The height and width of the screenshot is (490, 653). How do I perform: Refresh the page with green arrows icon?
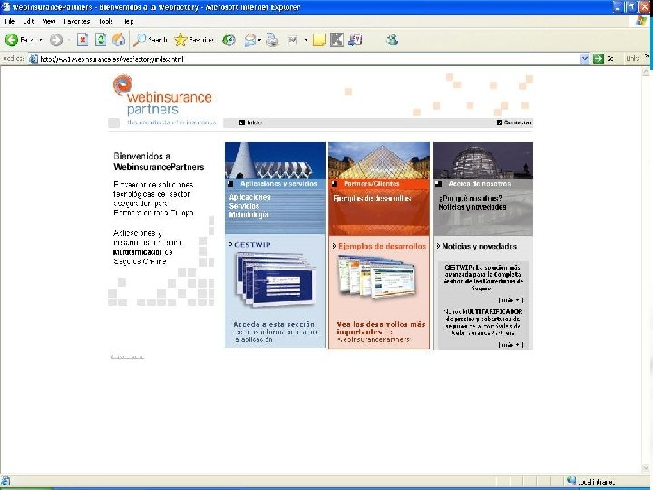pyautogui.click(x=101, y=40)
